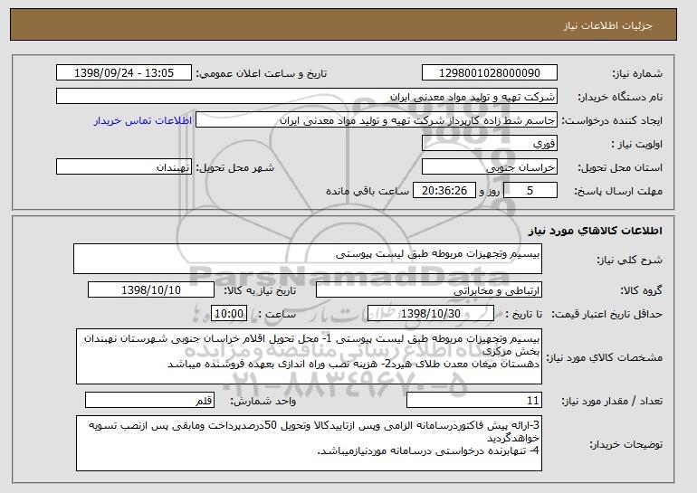Click the label نام دستگاه خریدار
Image resolution: width=697 pixels, height=493 pixels.
point(620,98)
